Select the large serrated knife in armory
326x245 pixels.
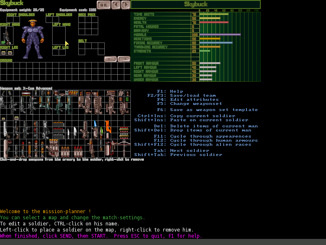(x=75, y=133)
